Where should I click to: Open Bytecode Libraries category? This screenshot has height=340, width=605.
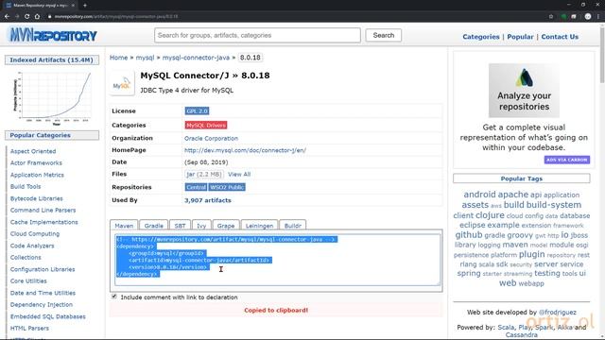tap(37, 198)
